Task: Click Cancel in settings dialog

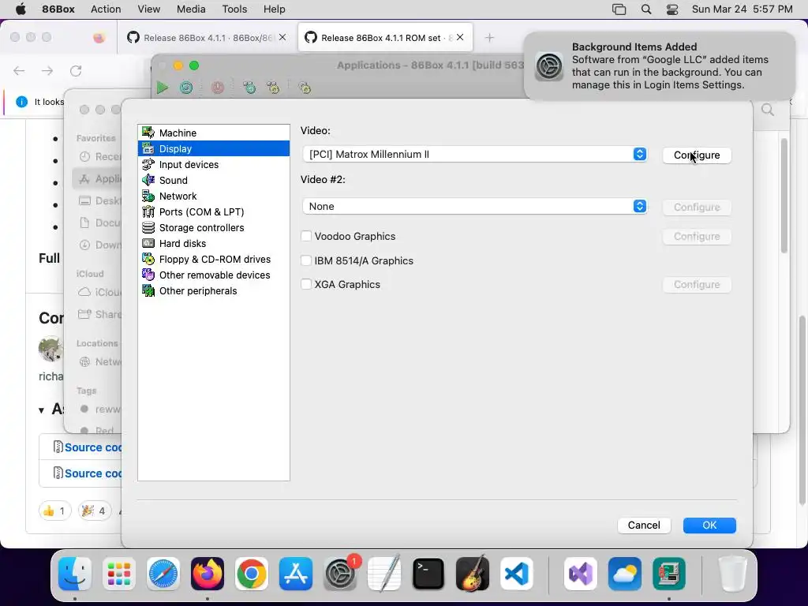Action: coord(644,525)
